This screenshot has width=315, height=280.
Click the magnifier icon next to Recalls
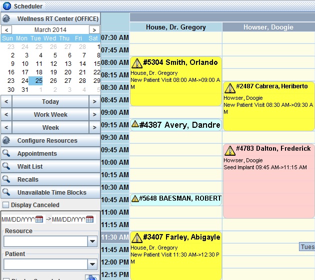coord(6,179)
